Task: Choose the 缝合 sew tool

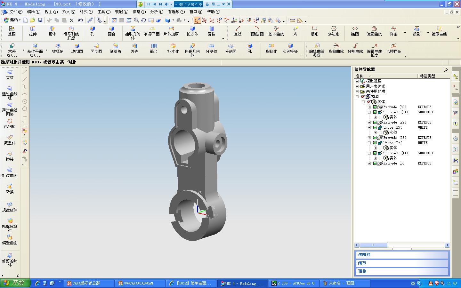Action: tap(154, 49)
